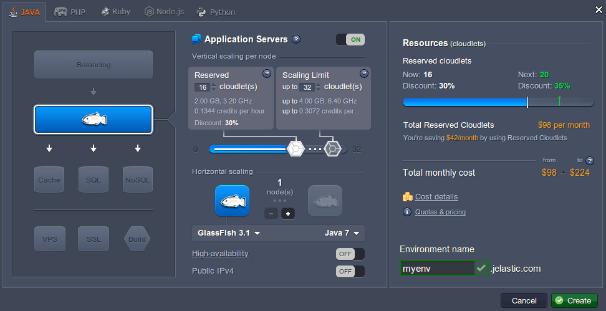Click the '.jelastic.com' domain suffix
Screen dimensions: 606x311
(516, 269)
